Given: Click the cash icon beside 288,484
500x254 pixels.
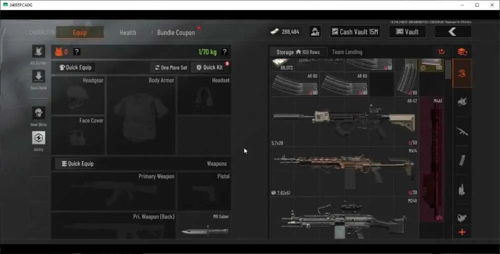Looking at the screenshot, I should (274, 31).
